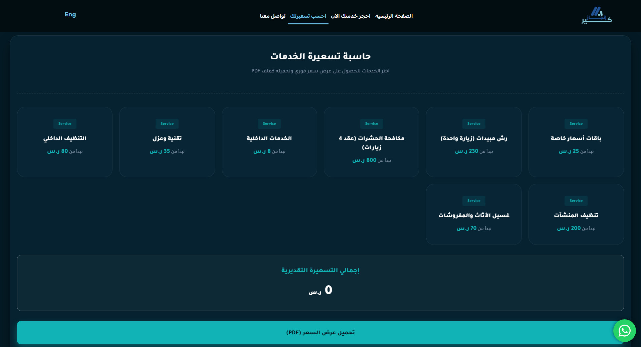Image resolution: width=641 pixels, height=347 pixels.
Task: Select تنظيف المنشآت service card
Action: pos(576,214)
